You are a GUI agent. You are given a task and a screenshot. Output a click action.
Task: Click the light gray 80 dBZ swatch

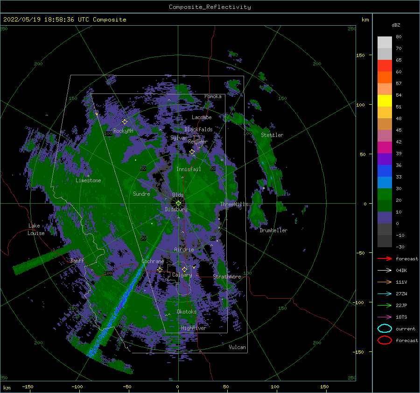[385, 42]
